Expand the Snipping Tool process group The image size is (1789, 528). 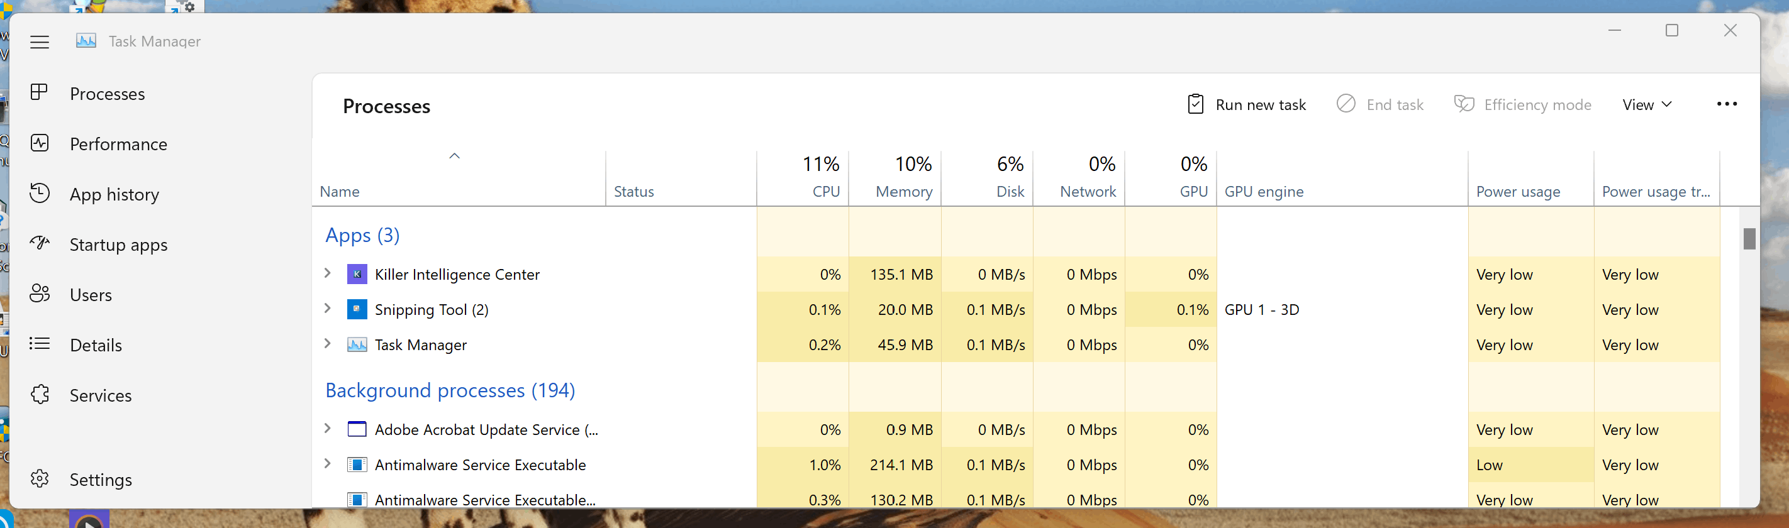pos(328,308)
